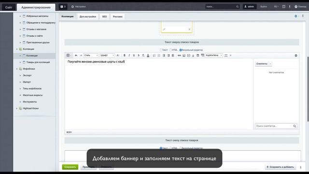Switch editor to fullscreen mode

226,56
